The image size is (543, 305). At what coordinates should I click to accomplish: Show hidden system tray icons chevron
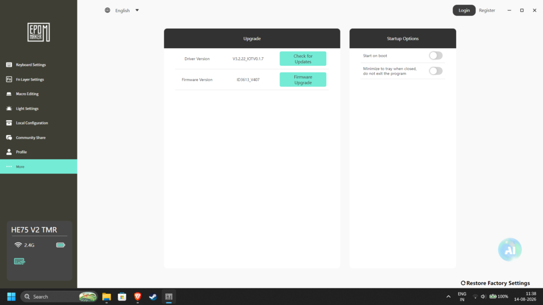(449, 297)
